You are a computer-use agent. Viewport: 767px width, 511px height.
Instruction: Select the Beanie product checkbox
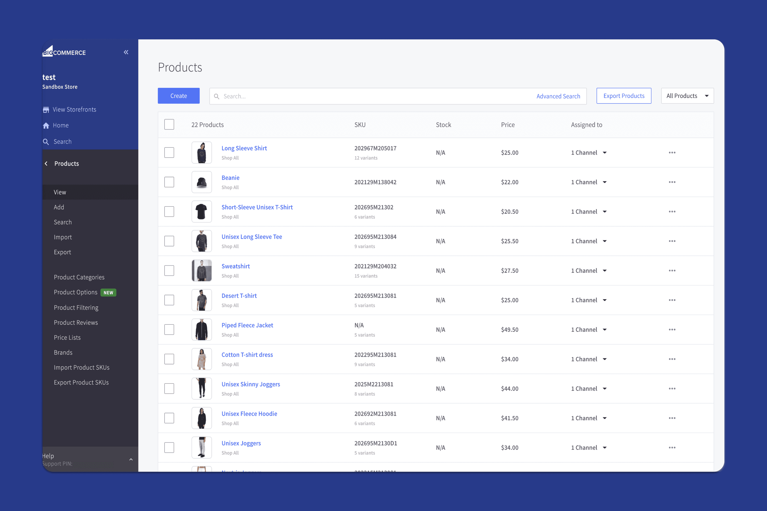(x=169, y=182)
